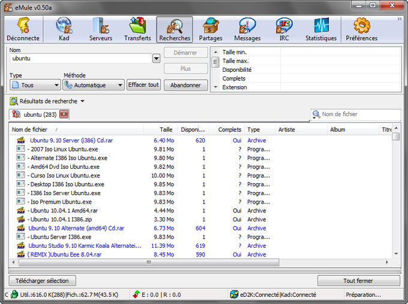The image size is (408, 304).
Task: Sort by Type column header
Action: pos(259,129)
